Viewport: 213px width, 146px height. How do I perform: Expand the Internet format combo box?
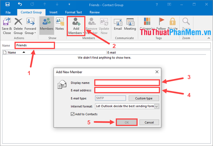click(156, 106)
